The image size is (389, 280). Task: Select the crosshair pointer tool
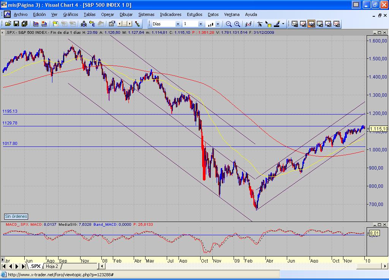point(260,24)
